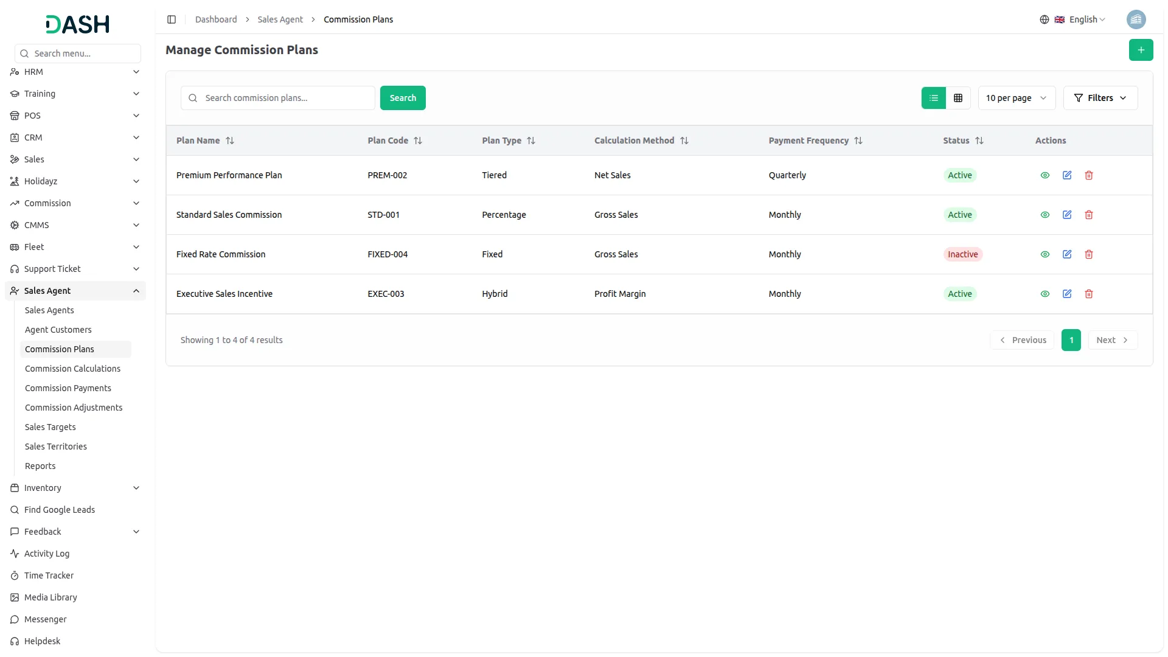Screen dimensions: 1168x657
Task: Sort table by Plan Name
Action: [x=205, y=141]
